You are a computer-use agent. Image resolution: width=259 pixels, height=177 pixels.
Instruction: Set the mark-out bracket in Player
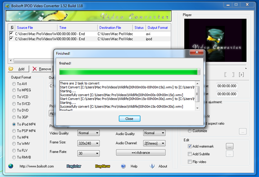point(233,74)
